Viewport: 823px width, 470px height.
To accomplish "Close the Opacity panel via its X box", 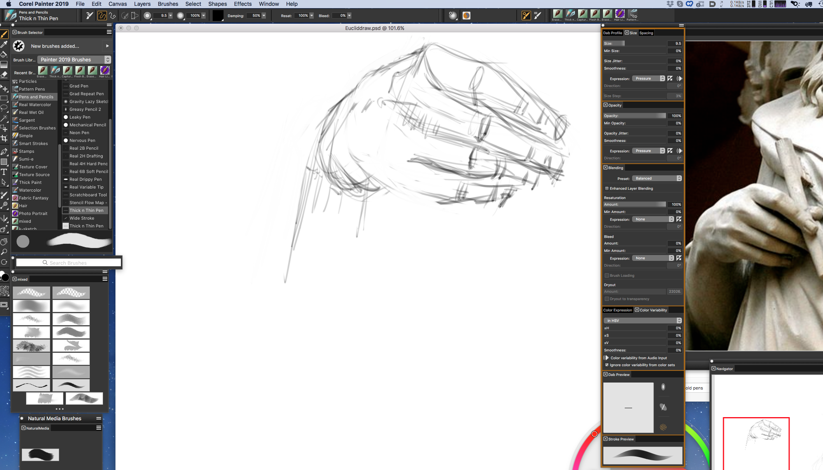I will [606, 105].
